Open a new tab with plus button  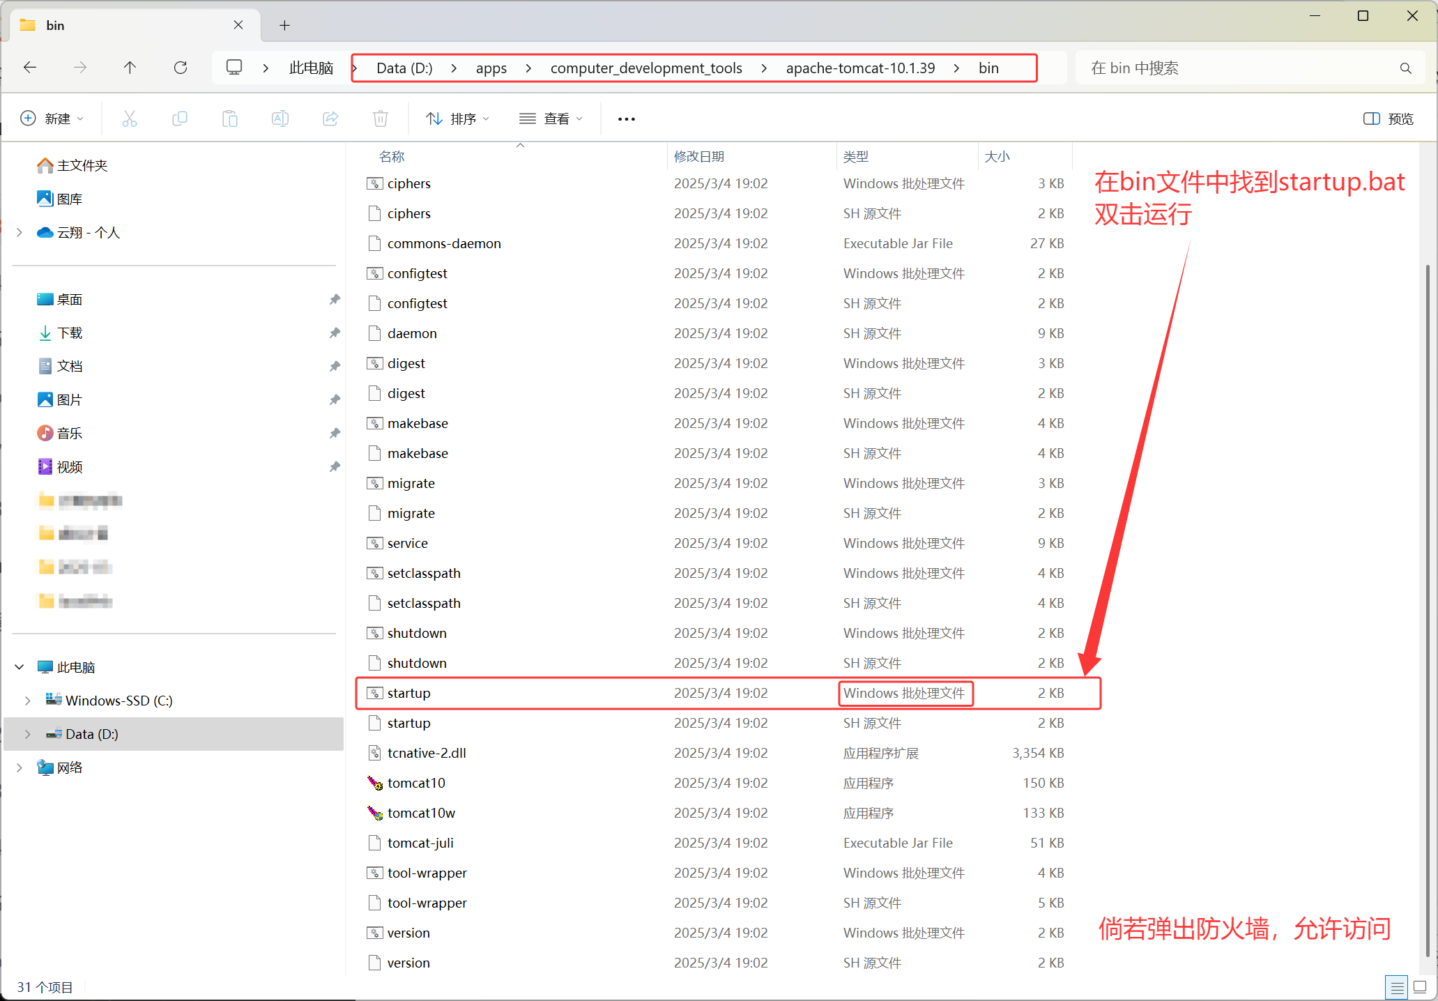(284, 26)
